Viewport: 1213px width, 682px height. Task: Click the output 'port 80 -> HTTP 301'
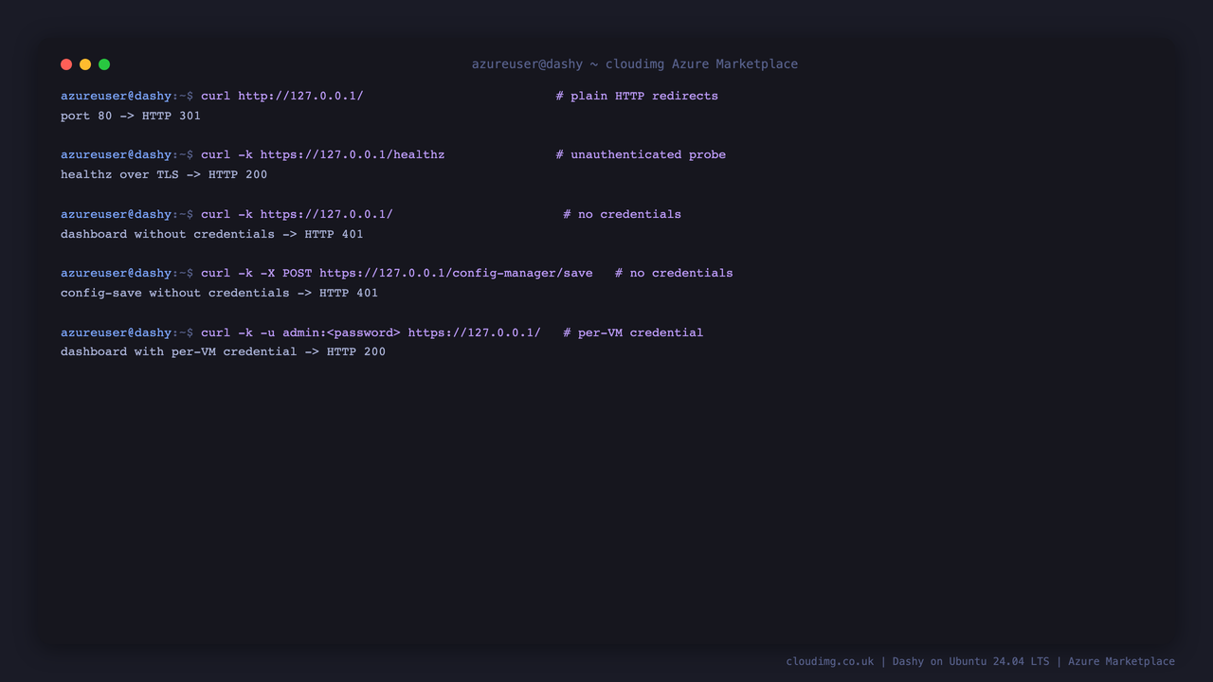[x=131, y=116]
